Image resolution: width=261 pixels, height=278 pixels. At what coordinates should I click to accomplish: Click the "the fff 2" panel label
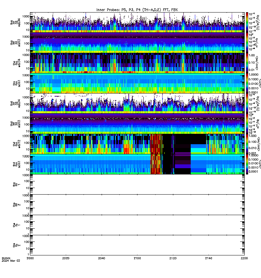[17, 205]
